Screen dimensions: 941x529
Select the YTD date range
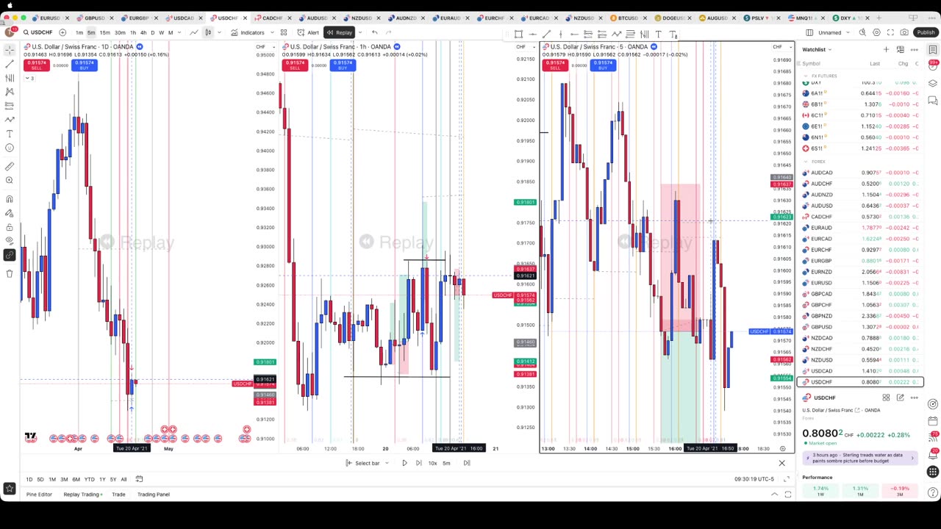click(89, 479)
